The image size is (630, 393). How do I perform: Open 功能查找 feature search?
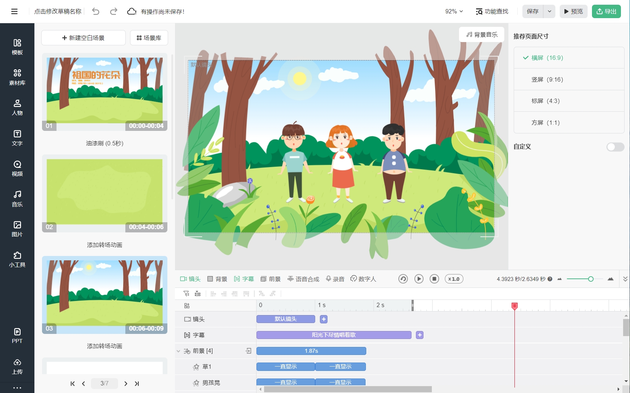coord(492,12)
